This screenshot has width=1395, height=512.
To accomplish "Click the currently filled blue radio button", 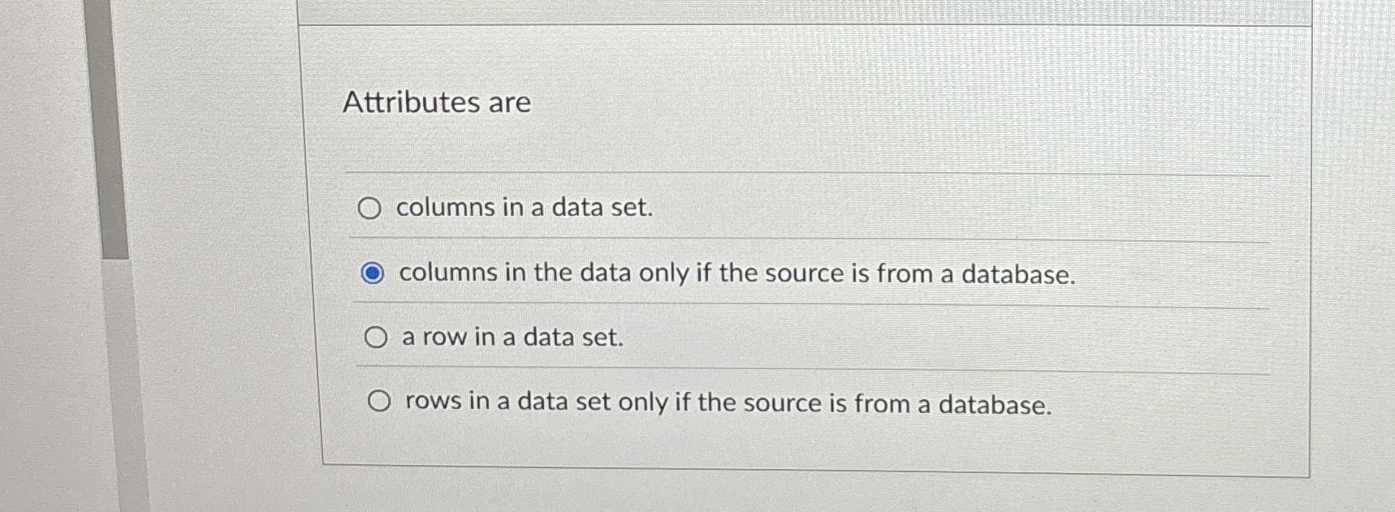I will pyautogui.click(x=375, y=274).
